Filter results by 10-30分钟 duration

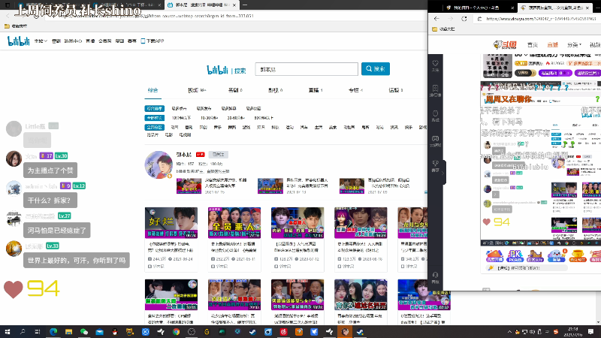pyautogui.click(x=210, y=118)
